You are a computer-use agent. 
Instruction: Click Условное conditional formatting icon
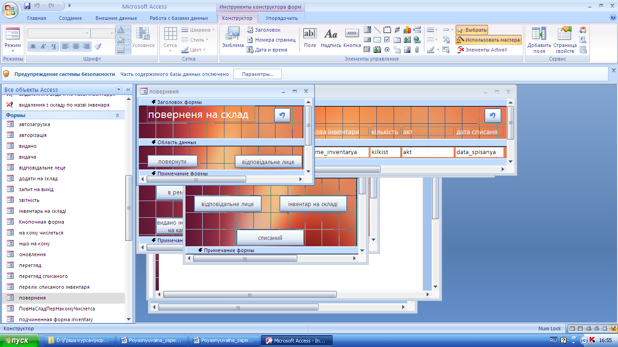(x=143, y=37)
